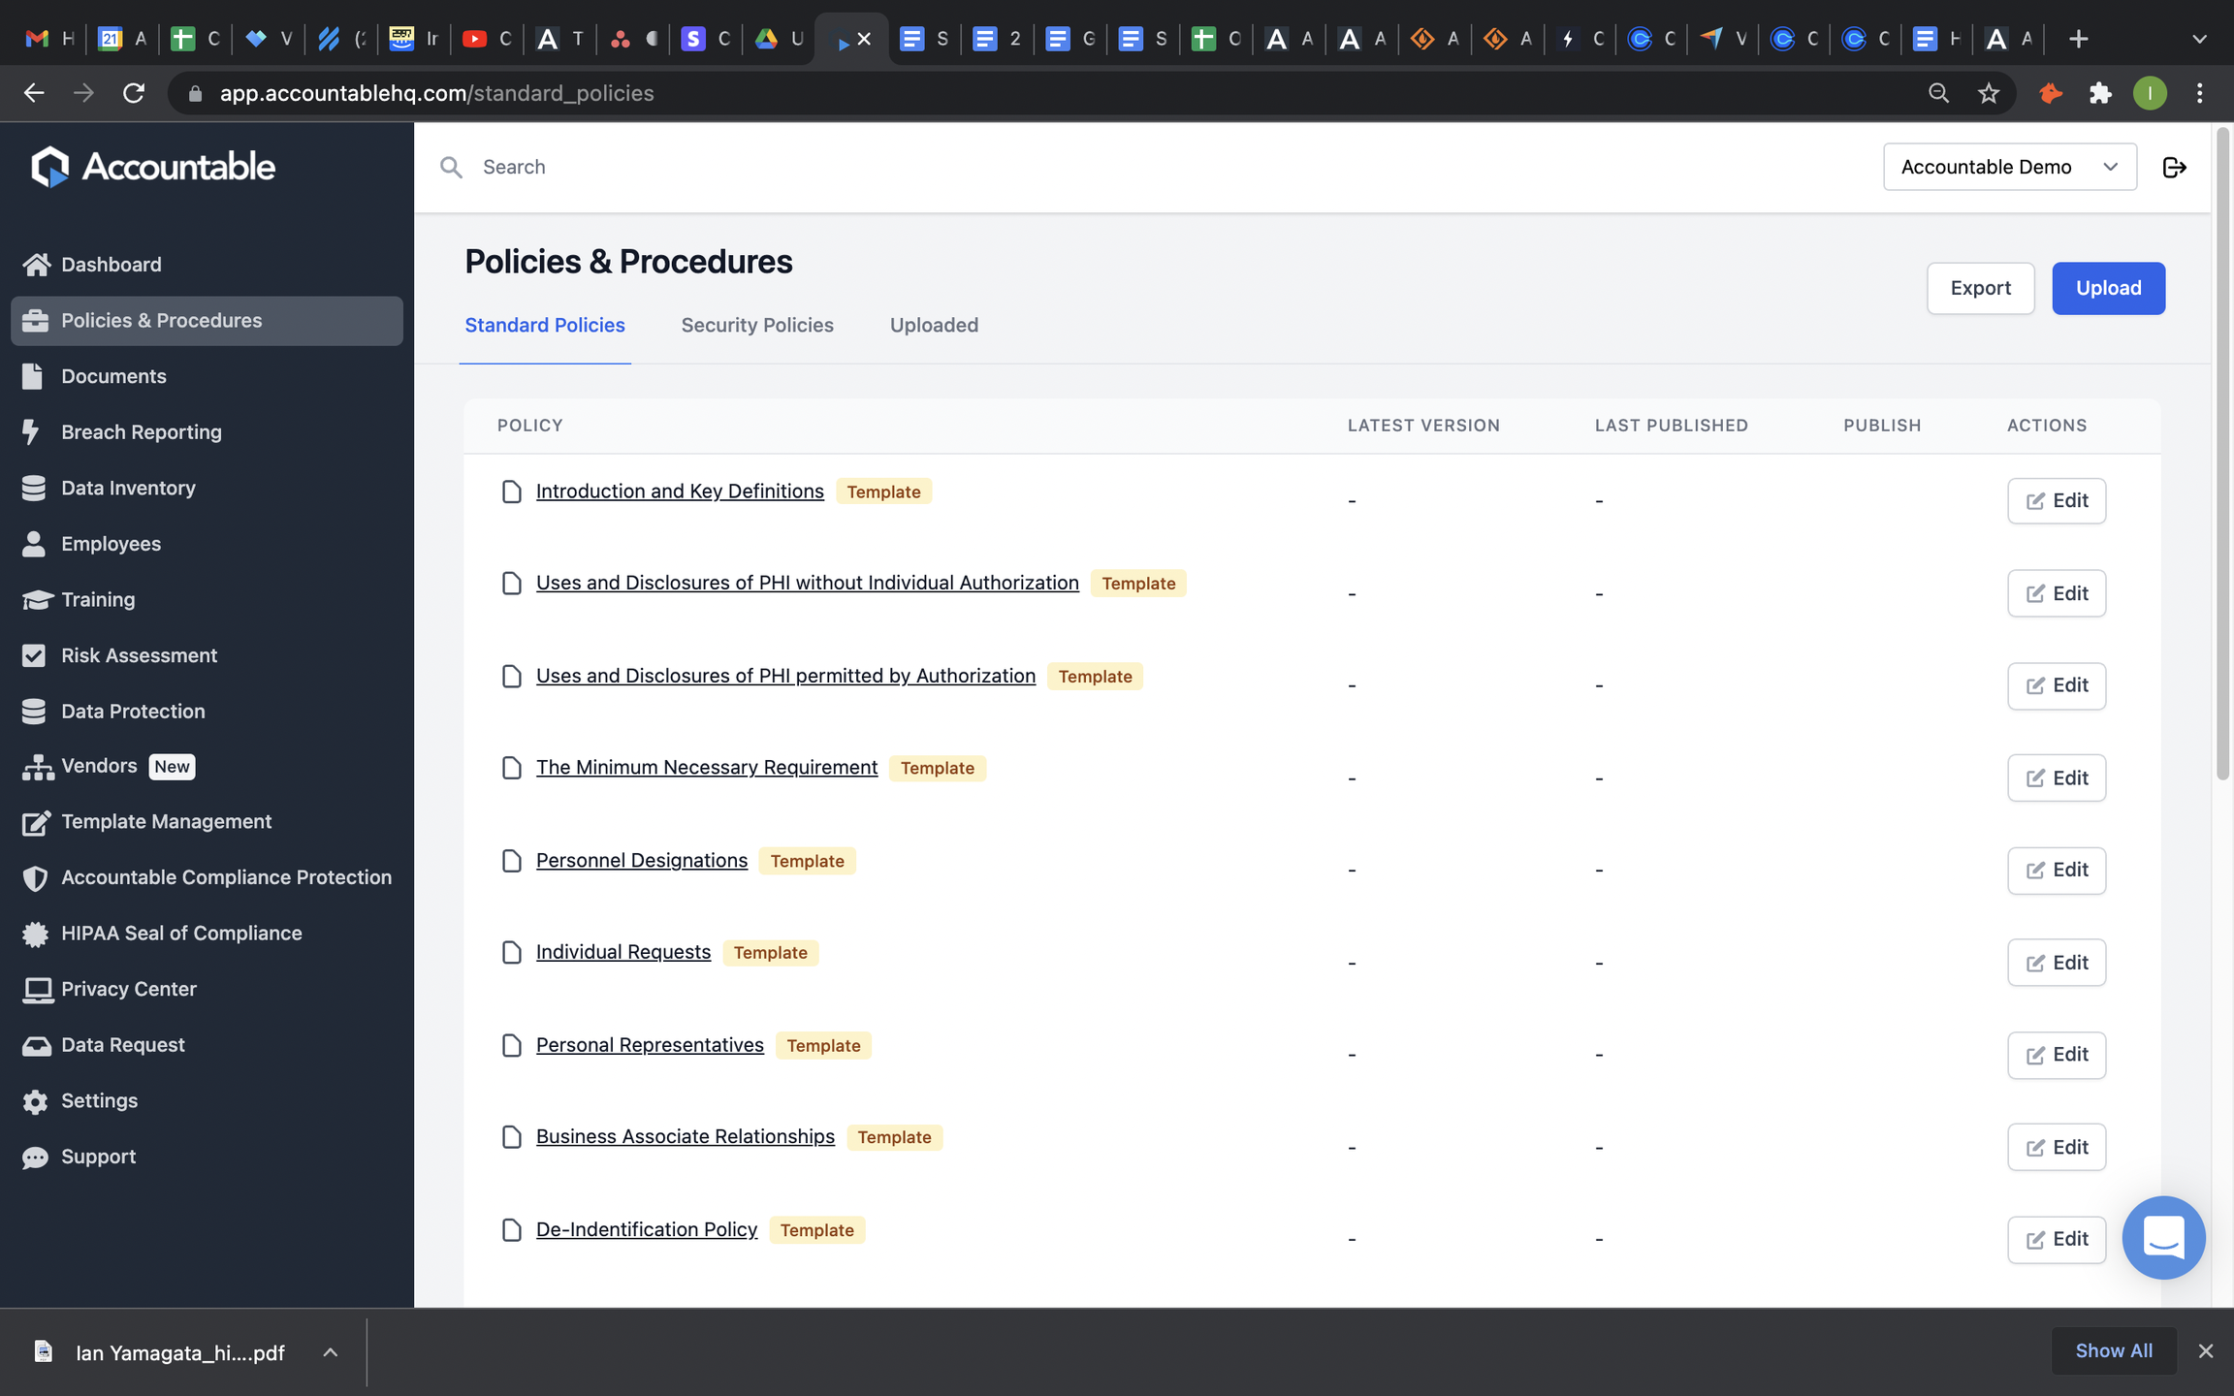Open the Accountable Demo organization dropdown
This screenshot has height=1396, width=2234.
point(2010,168)
